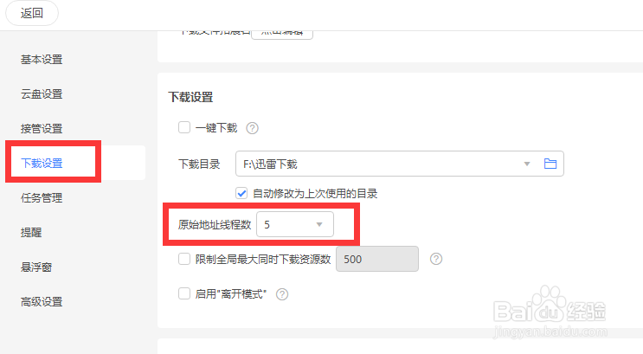Open the 原始地址线程数 dropdown
Screen dimensions: 643x354
pyautogui.click(x=294, y=225)
